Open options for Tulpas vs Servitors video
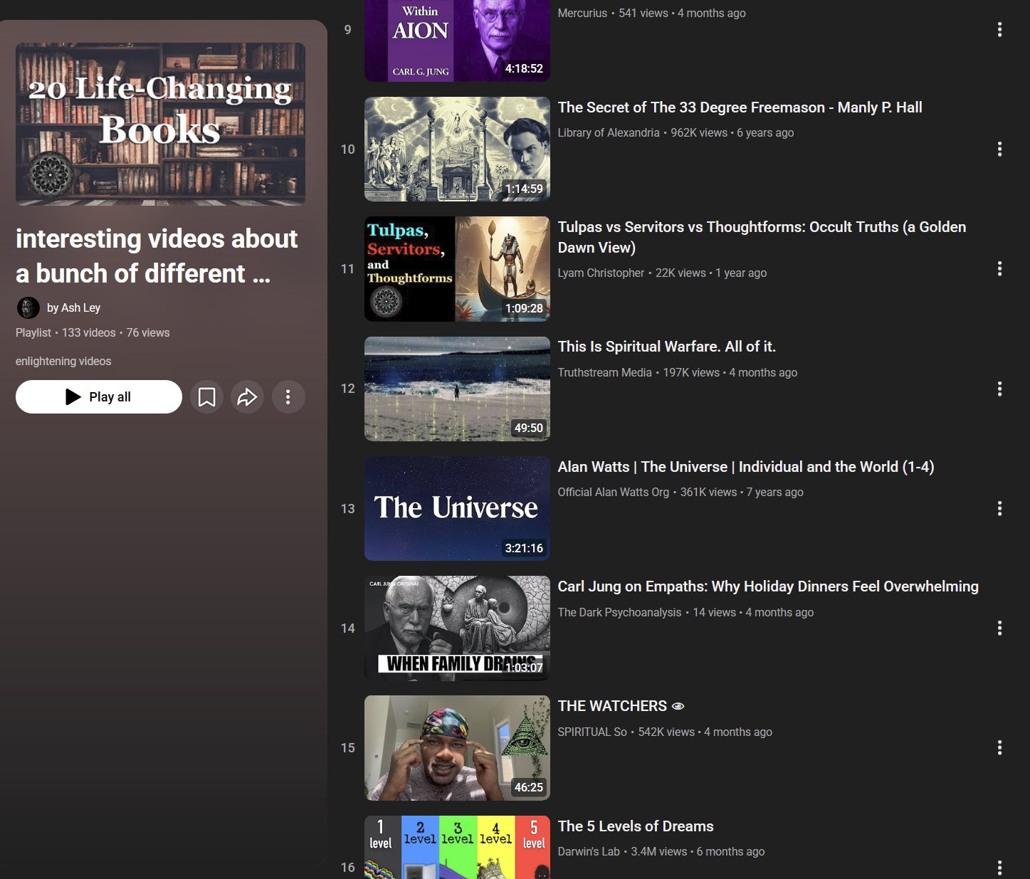Viewport: 1030px width, 879px height. pos(999,268)
